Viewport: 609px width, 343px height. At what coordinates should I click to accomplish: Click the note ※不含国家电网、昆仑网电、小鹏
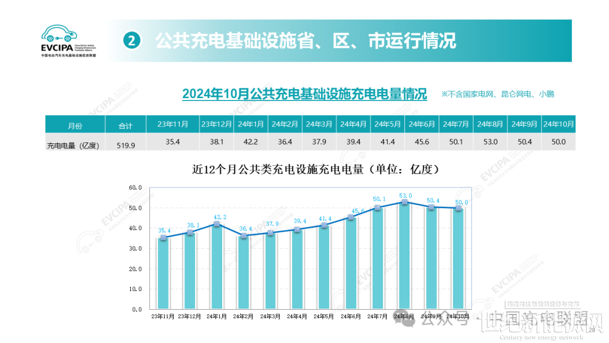click(x=497, y=94)
